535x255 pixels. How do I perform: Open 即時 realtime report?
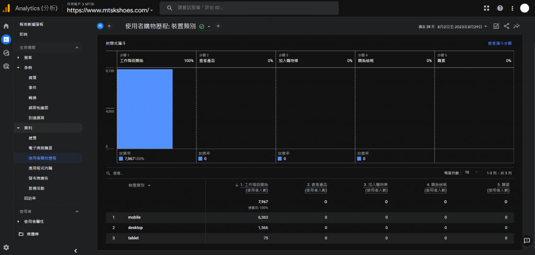(x=24, y=34)
